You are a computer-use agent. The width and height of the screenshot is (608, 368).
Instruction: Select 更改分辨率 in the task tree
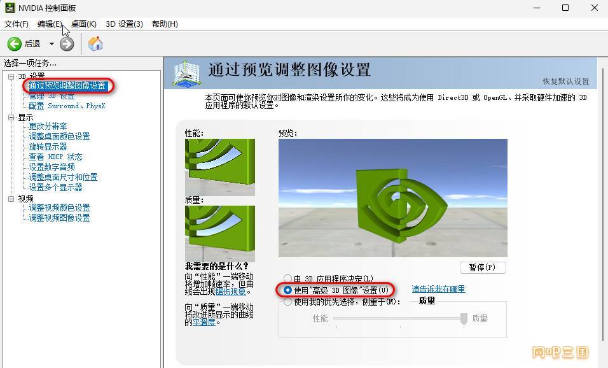pyautogui.click(x=48, y=126)
